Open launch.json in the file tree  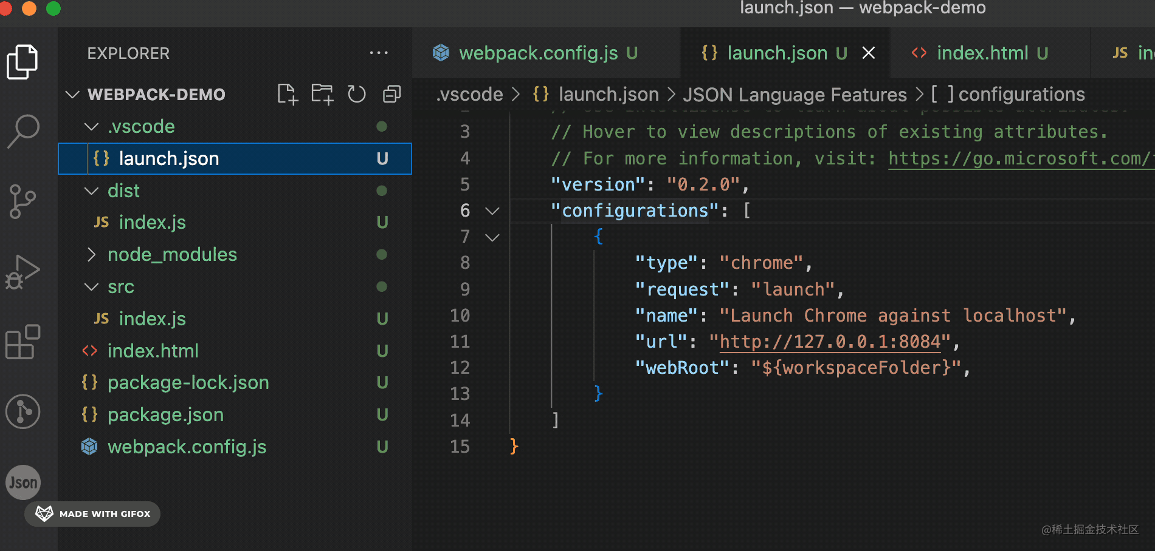tap(235, 158)
